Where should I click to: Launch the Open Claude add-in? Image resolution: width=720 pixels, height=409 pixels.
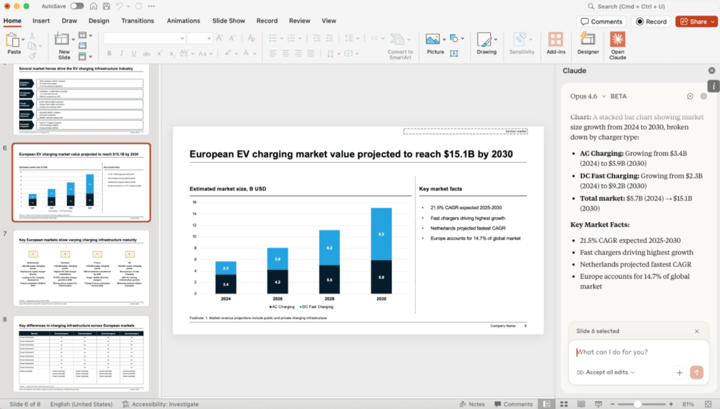pyautogui.click(x=617, y=43)
